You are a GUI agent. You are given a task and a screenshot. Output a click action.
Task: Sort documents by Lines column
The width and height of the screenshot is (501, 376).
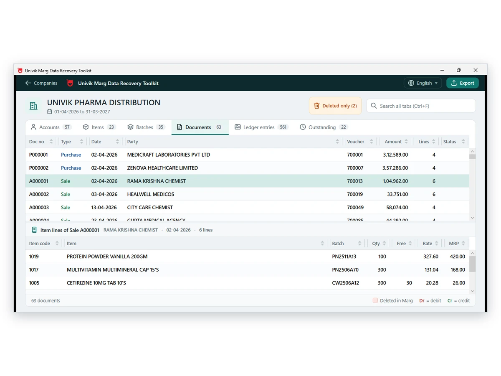[426, 142]
